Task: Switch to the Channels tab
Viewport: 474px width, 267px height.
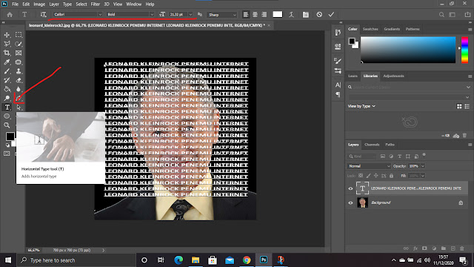Action: (372, 145)
